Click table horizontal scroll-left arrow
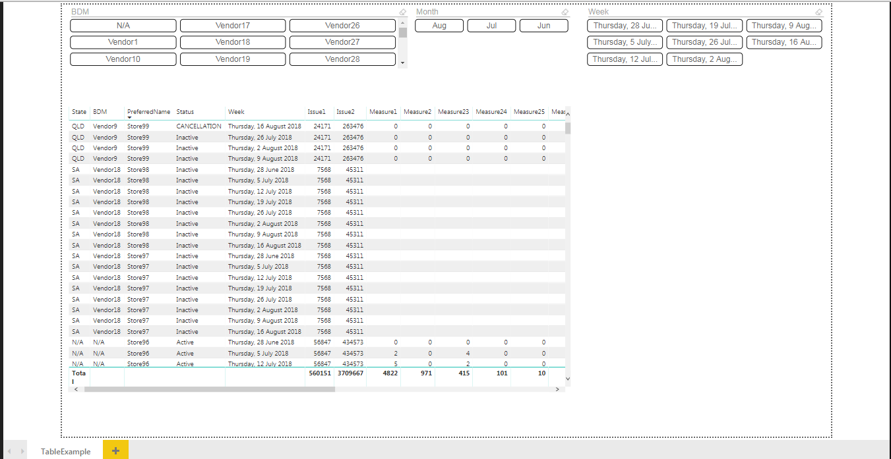 coord(76,389)
